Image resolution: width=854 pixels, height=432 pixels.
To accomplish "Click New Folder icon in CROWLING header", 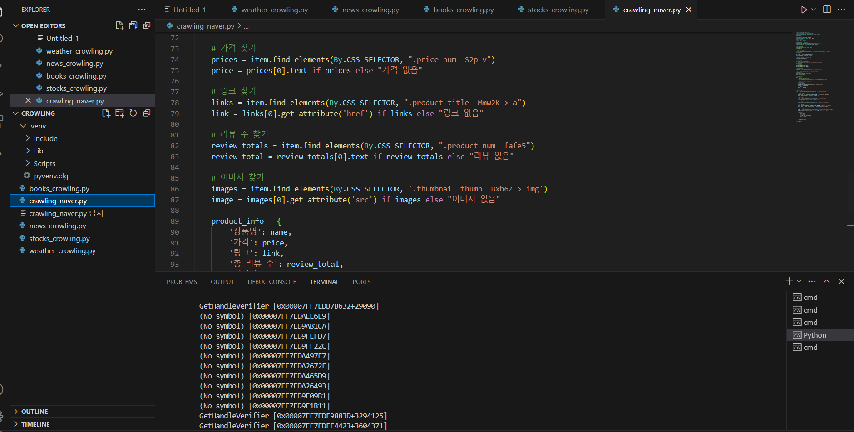I will pos(119,113).
